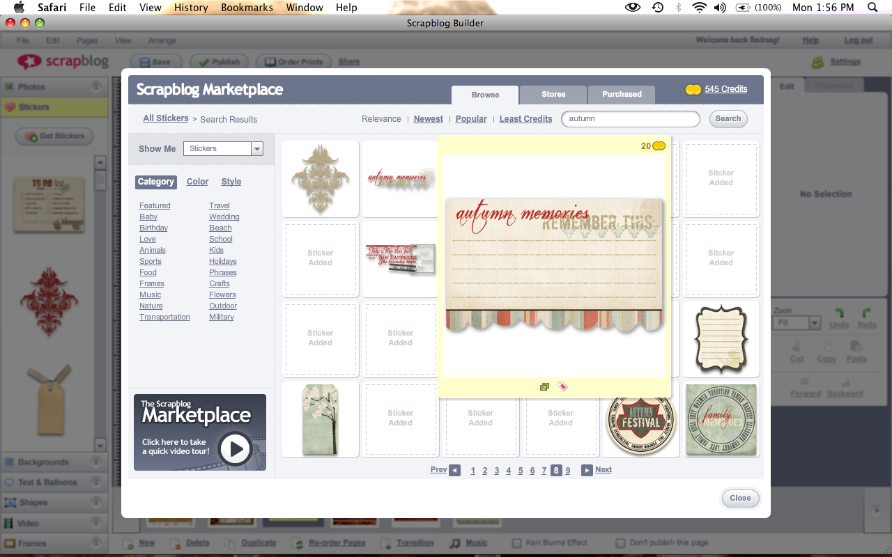Click the Next arrow pagination icon
The height and width of the screenshot is (557, 892).
coord(587,470)
